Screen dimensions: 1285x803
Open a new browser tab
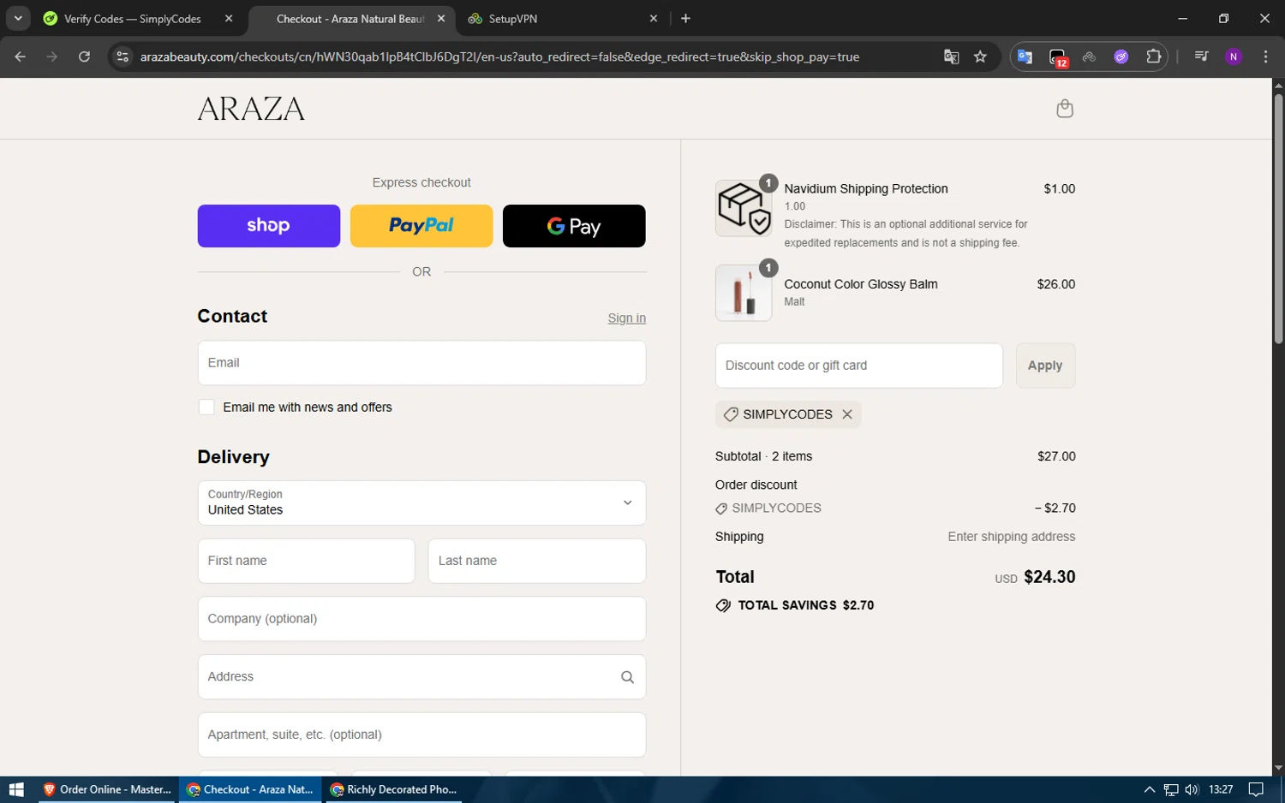click(685, 18)
